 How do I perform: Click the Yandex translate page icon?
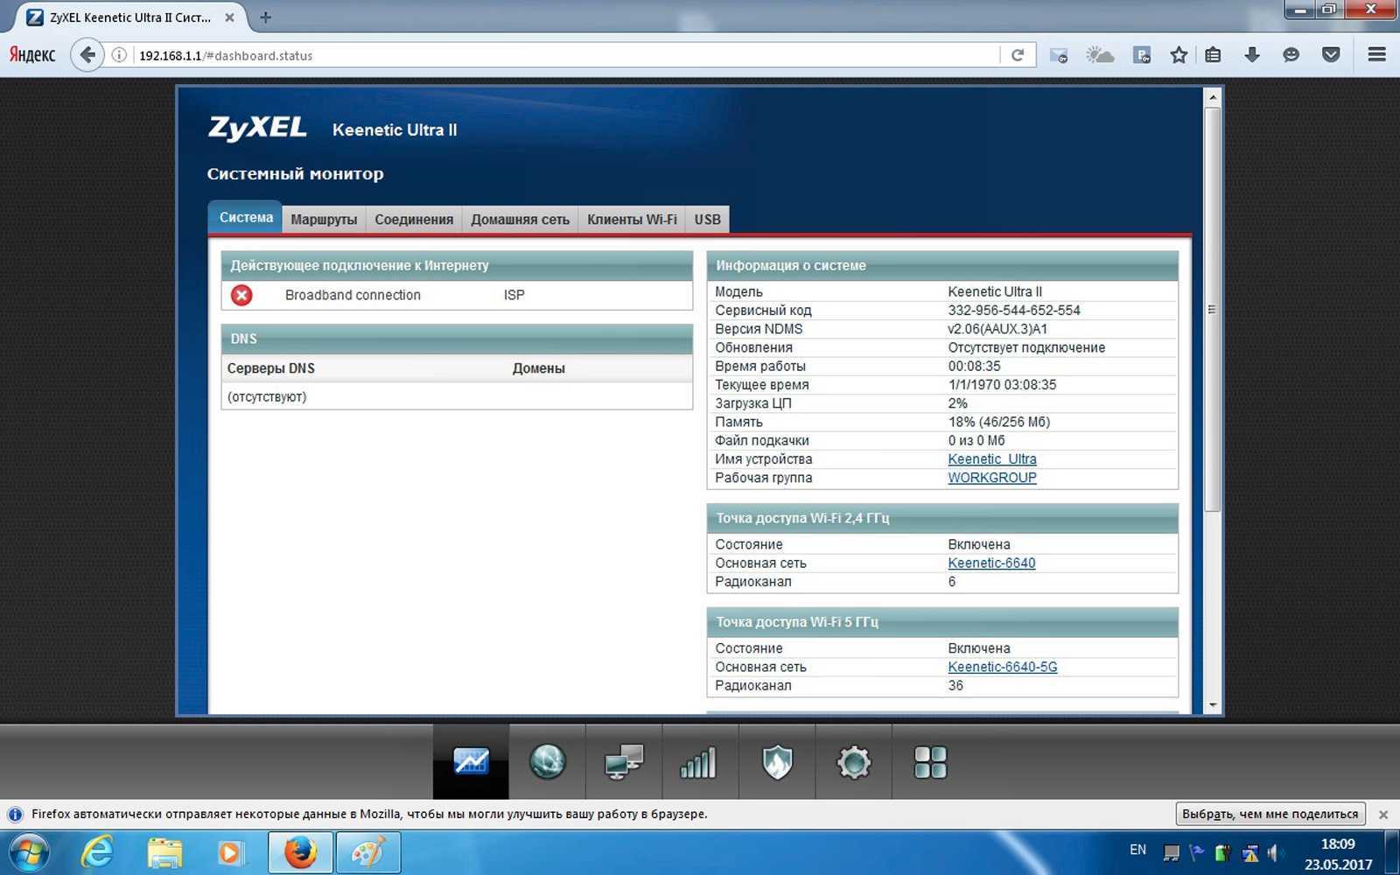pos(1141,55)
